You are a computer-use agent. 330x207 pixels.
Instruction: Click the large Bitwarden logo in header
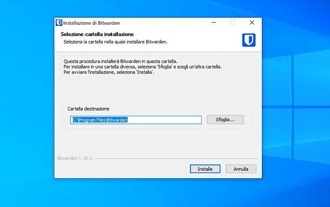click(249, 40)
